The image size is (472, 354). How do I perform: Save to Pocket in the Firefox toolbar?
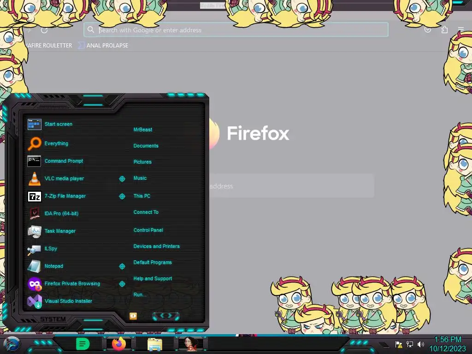coord(428,29)
